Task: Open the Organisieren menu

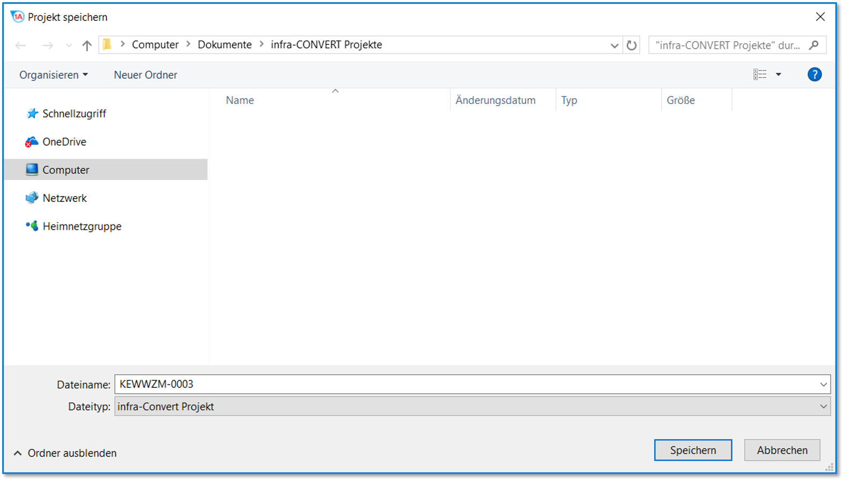Action: coord(53,75)
